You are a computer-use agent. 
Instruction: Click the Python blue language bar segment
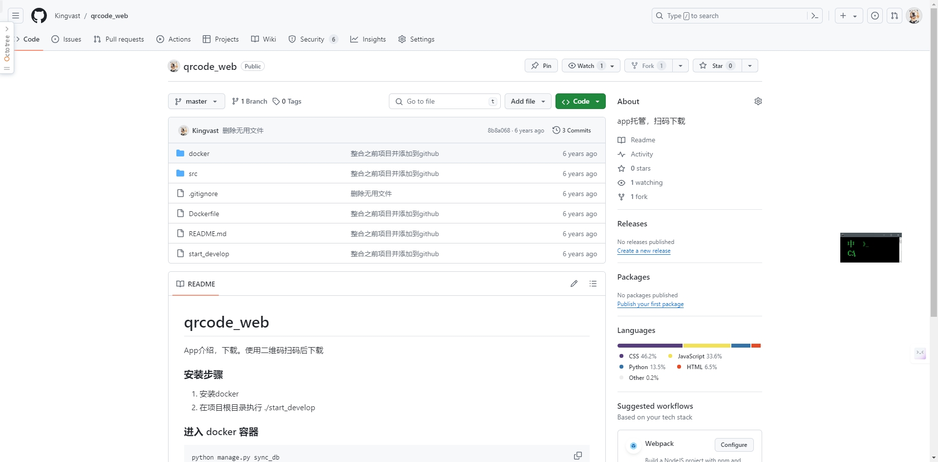[x=741, y=346]
